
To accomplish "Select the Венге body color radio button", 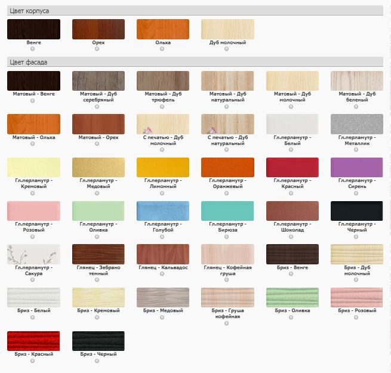I will coord(33,50).
